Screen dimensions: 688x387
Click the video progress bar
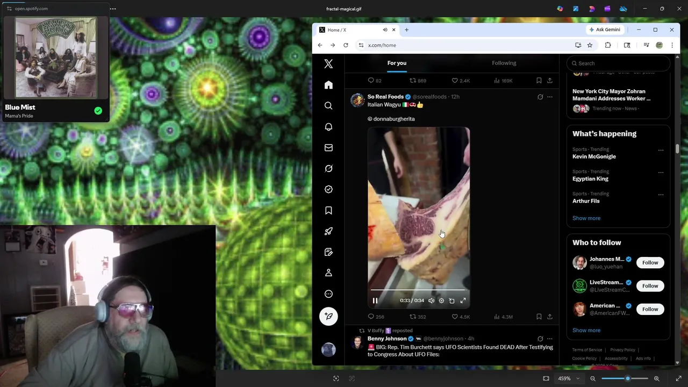coord(419,291)
